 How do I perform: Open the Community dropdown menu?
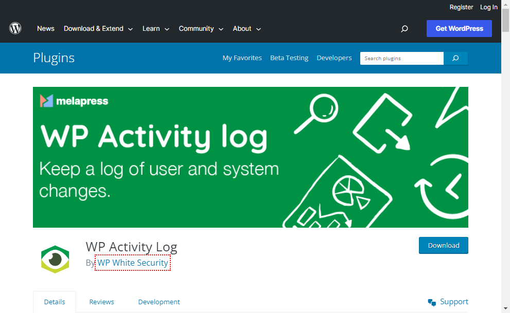201,29
